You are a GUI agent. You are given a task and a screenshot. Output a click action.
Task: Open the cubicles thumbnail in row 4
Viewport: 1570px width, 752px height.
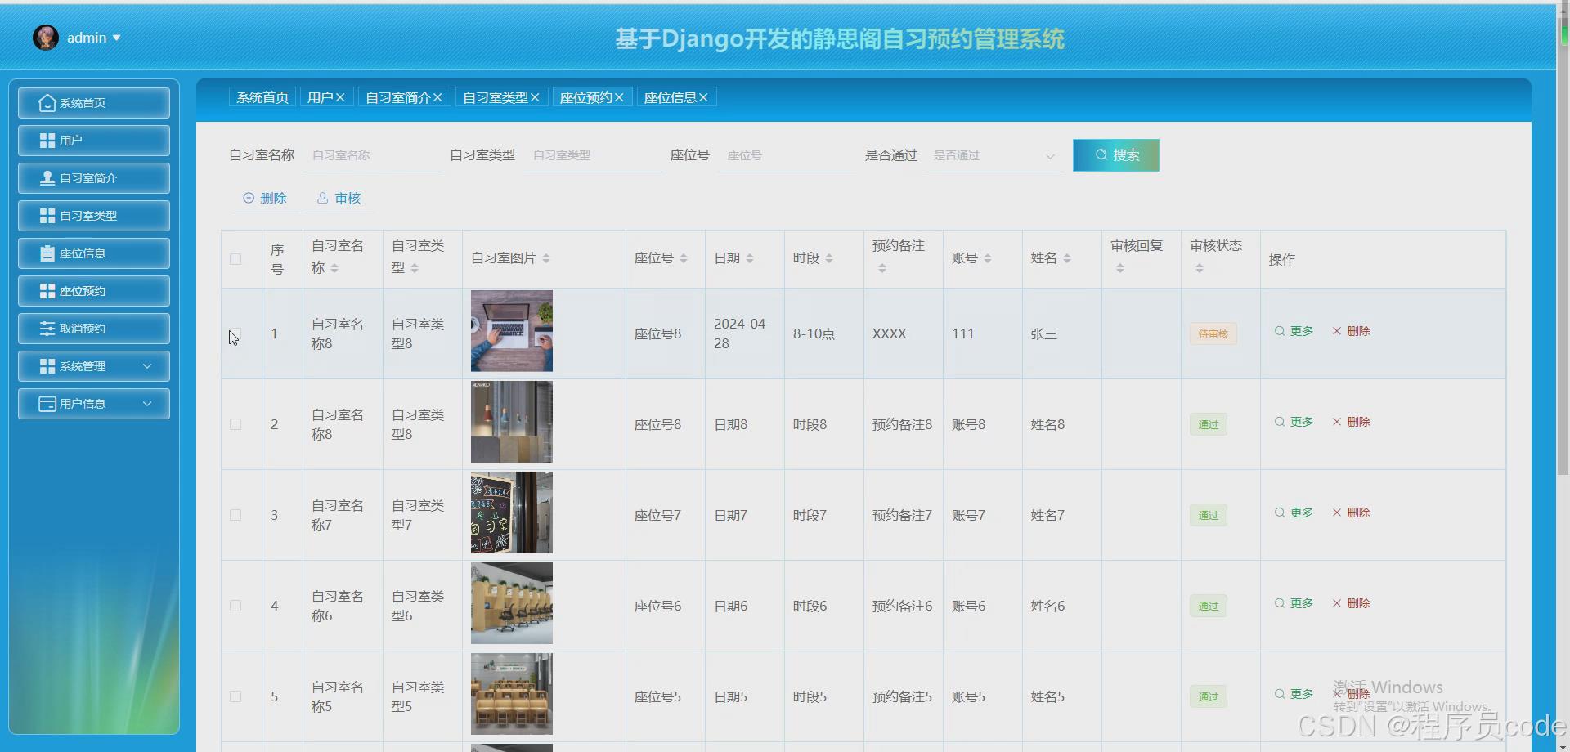(x=512, y=603)
